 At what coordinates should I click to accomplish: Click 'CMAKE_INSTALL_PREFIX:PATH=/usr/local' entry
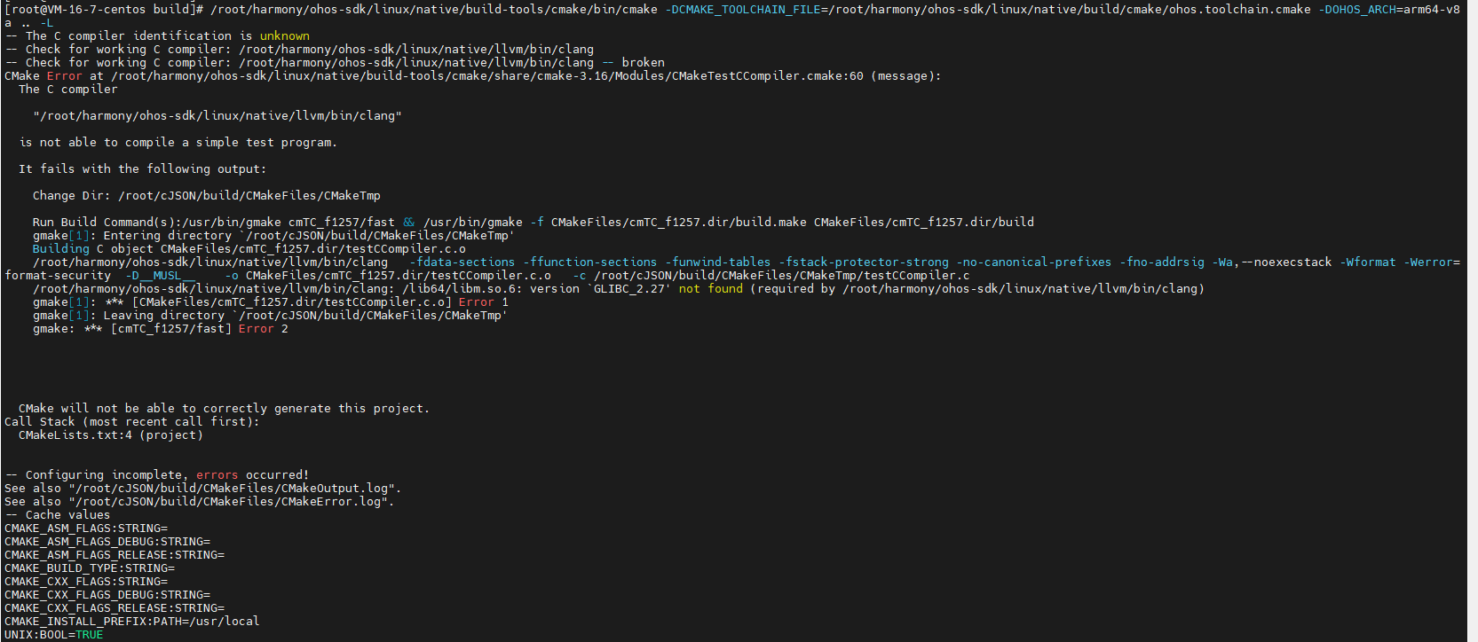tap(132, 622)
